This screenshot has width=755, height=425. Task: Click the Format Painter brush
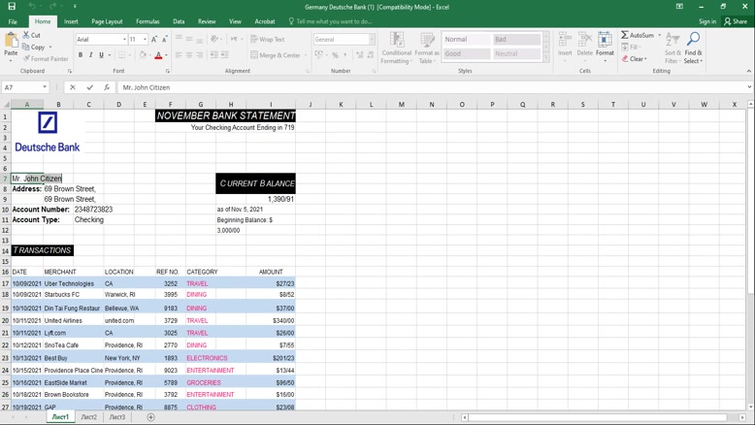pos(26,58)
